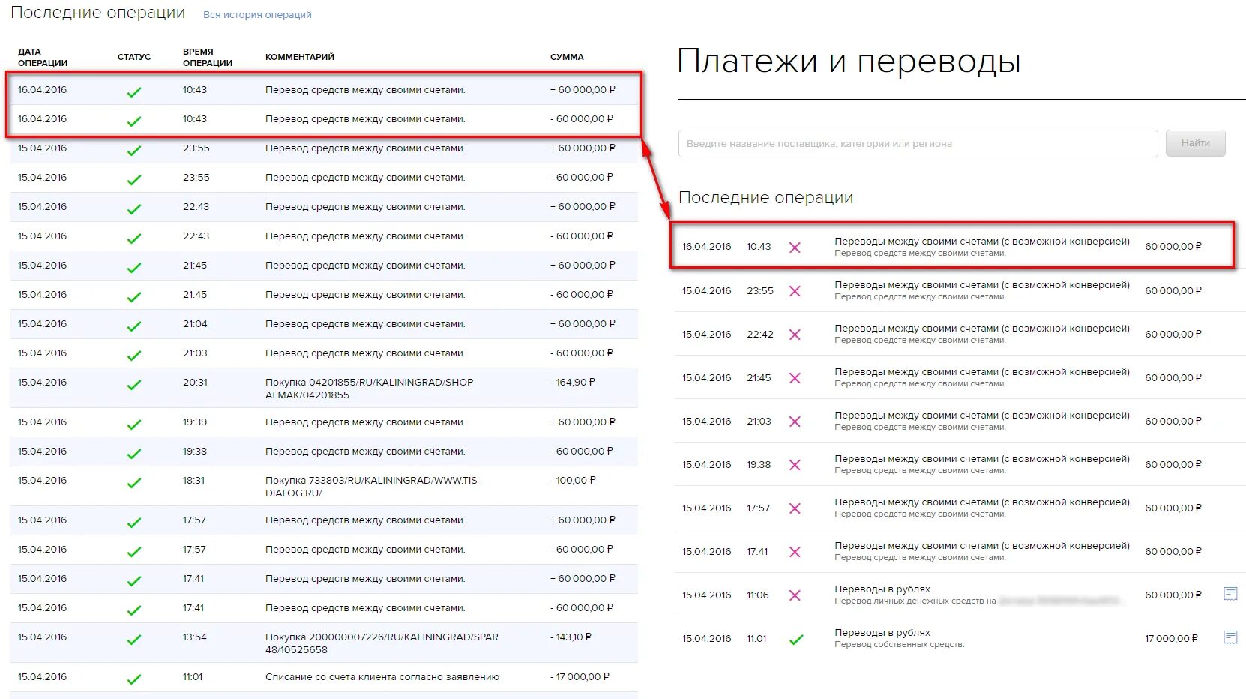This screenshot has height=699, width=1246.
Task: Click 'ДАТА ОПЕРАЦИИ' column header
Action: (x=43, y=57)
